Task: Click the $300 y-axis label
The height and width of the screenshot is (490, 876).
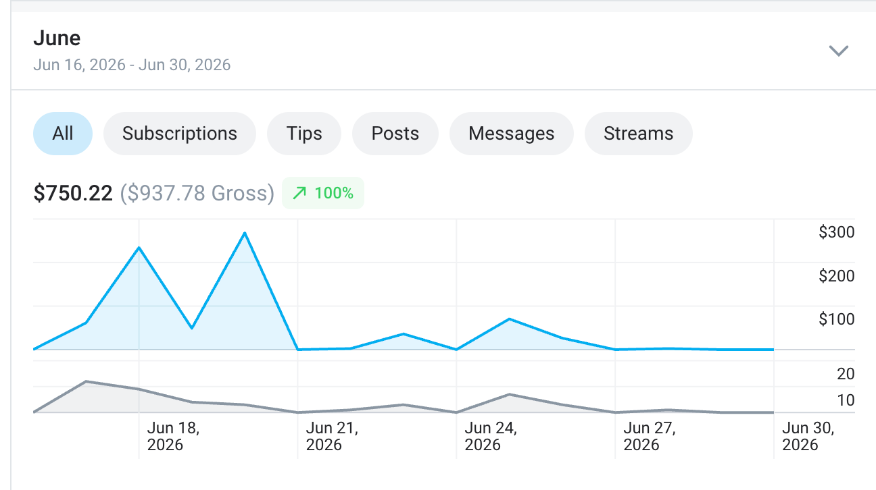Action: point(837,232)
